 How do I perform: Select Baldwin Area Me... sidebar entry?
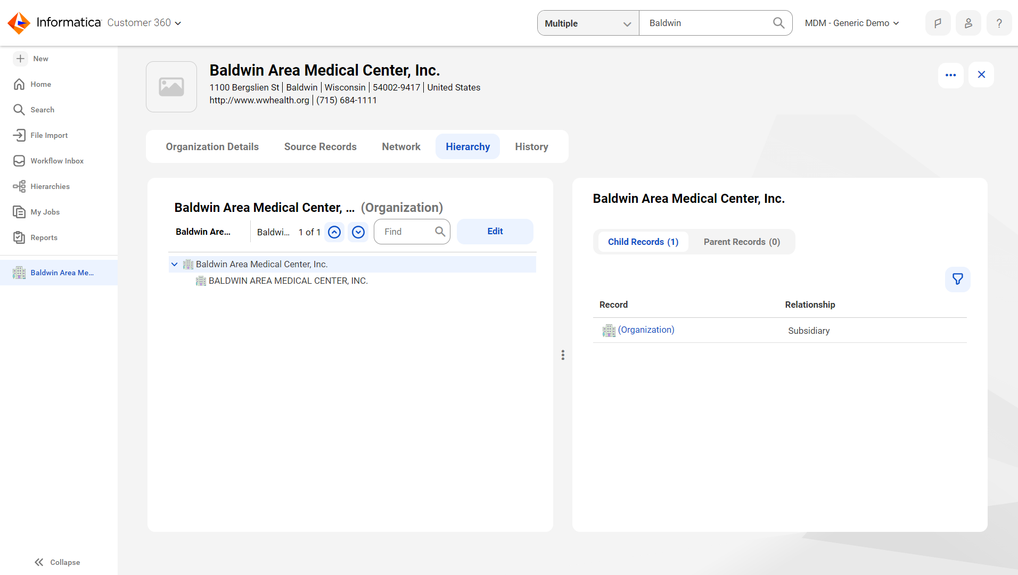[x=59, y=273]
